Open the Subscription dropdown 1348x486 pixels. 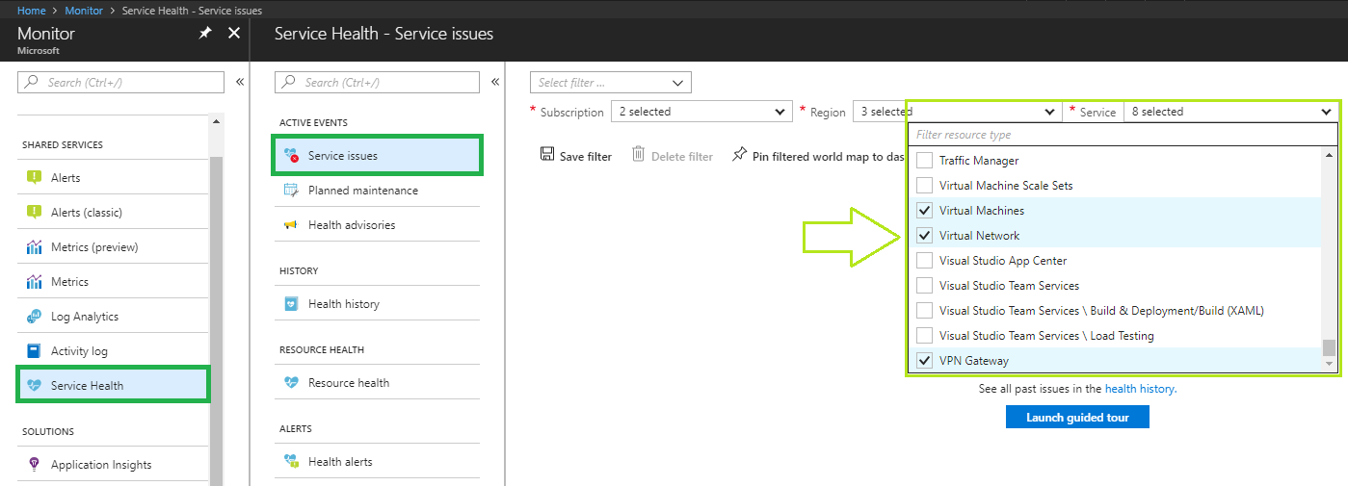coord(701,112)
